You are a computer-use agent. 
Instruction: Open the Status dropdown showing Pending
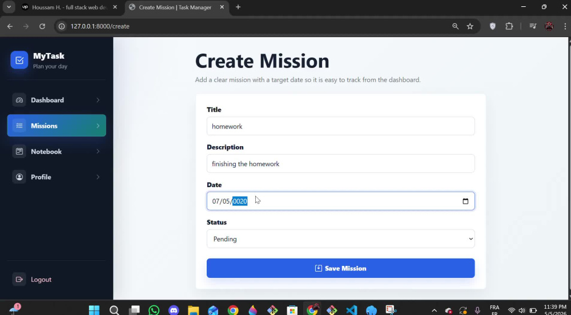pos(340,239)
